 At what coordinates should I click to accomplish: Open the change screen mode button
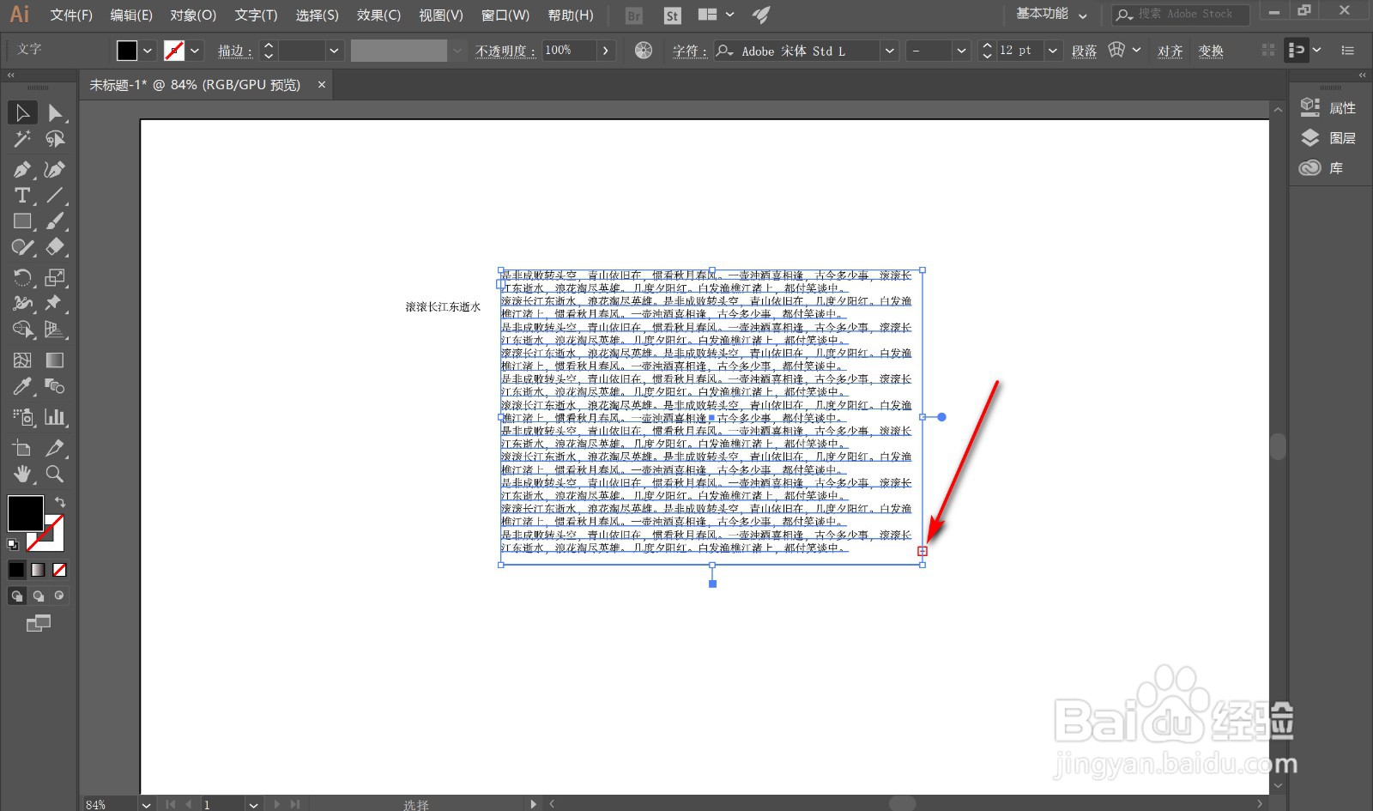coord(39,624)
